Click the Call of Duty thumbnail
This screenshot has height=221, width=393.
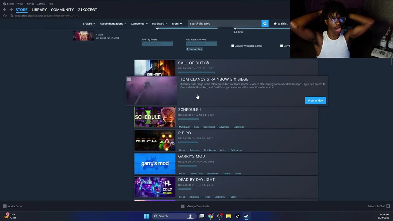pyautogui.click(x=155, y=68)
